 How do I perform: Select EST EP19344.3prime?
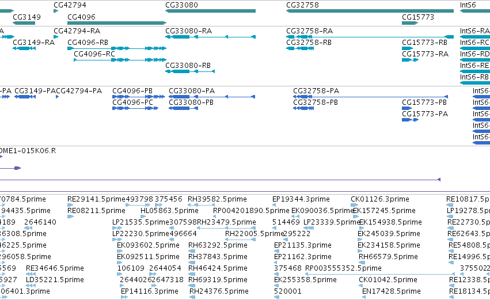click(301, 199)
